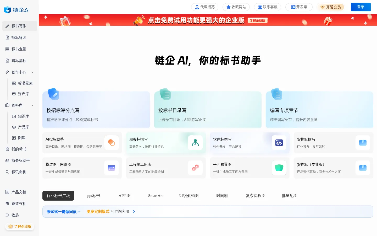
Task: Click the 联系客服 button
Action: pos(268,7)
